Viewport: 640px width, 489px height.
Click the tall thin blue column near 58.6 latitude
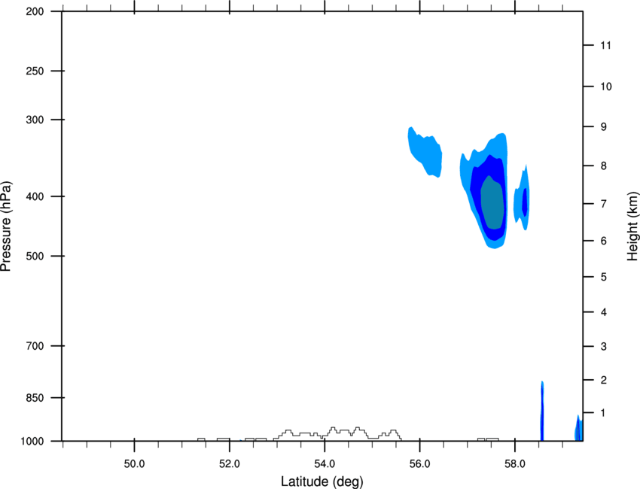(542, 411)
